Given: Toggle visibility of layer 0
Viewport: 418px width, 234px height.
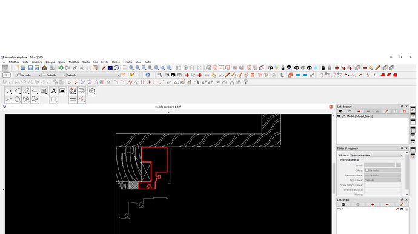Looking at the screenshot, I should (x=402, y=210).
